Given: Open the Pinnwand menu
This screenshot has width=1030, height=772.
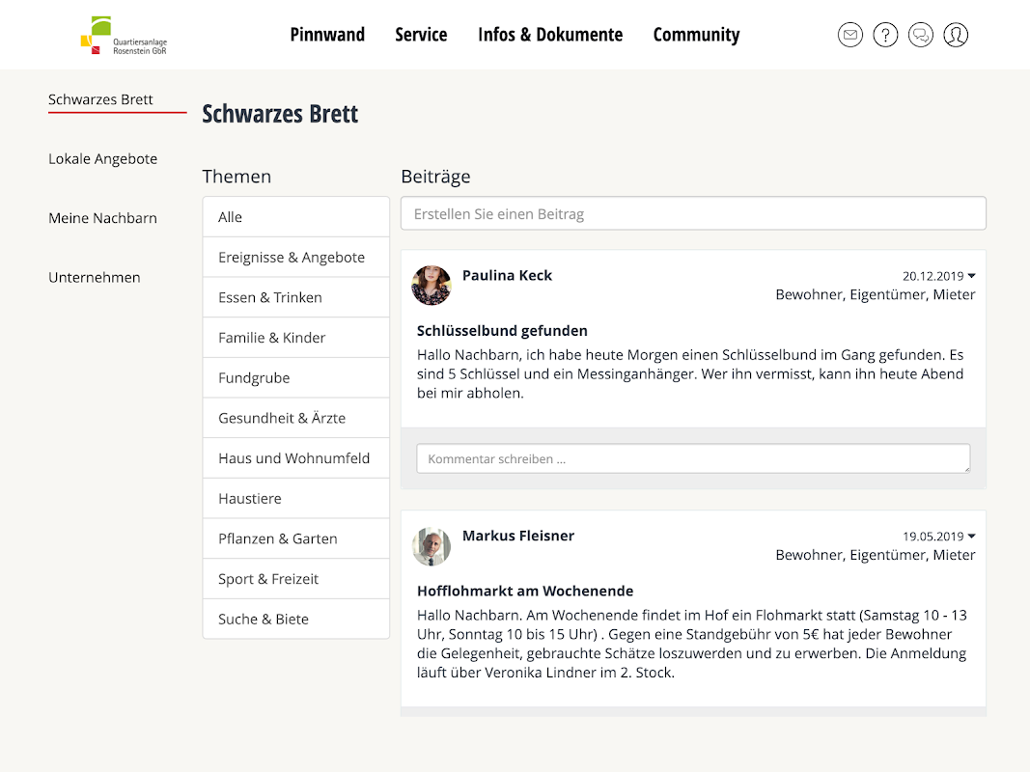Looking at the screenshot, I should pos(327,35).
